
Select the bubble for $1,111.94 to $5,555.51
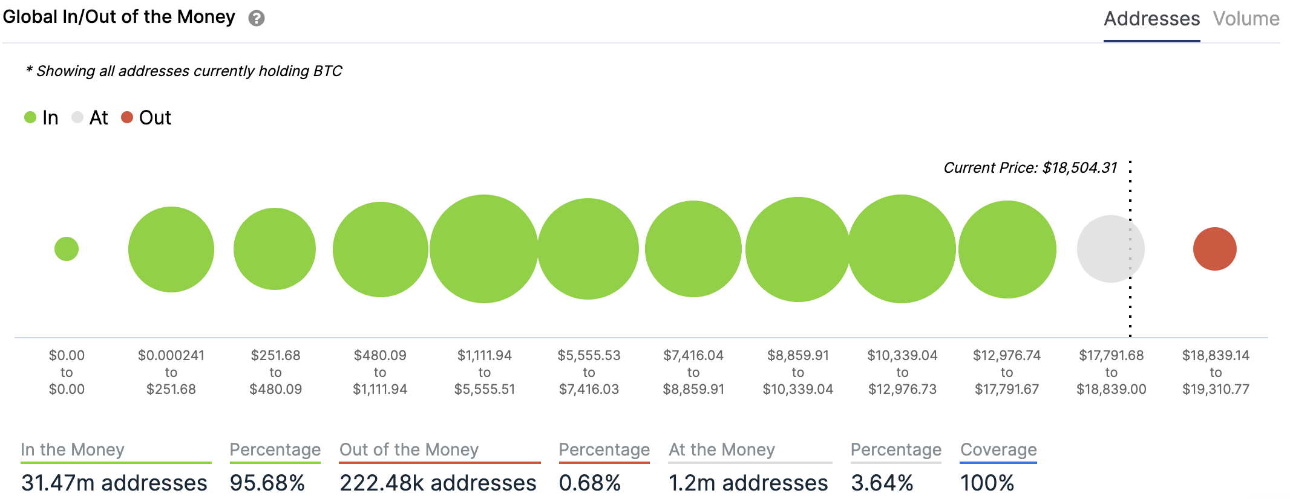tap(484, 249)
